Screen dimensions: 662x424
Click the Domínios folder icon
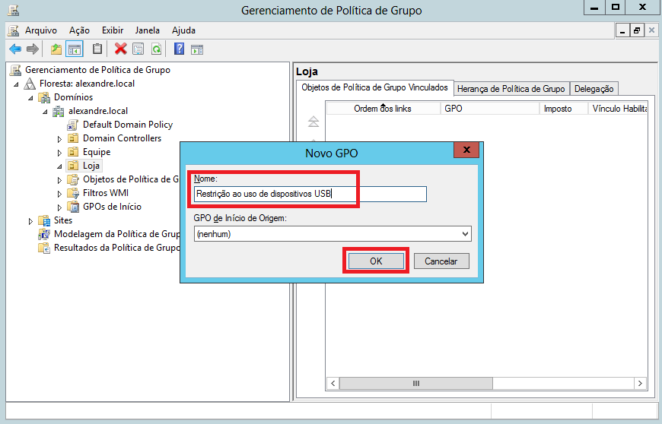[44, 97]
